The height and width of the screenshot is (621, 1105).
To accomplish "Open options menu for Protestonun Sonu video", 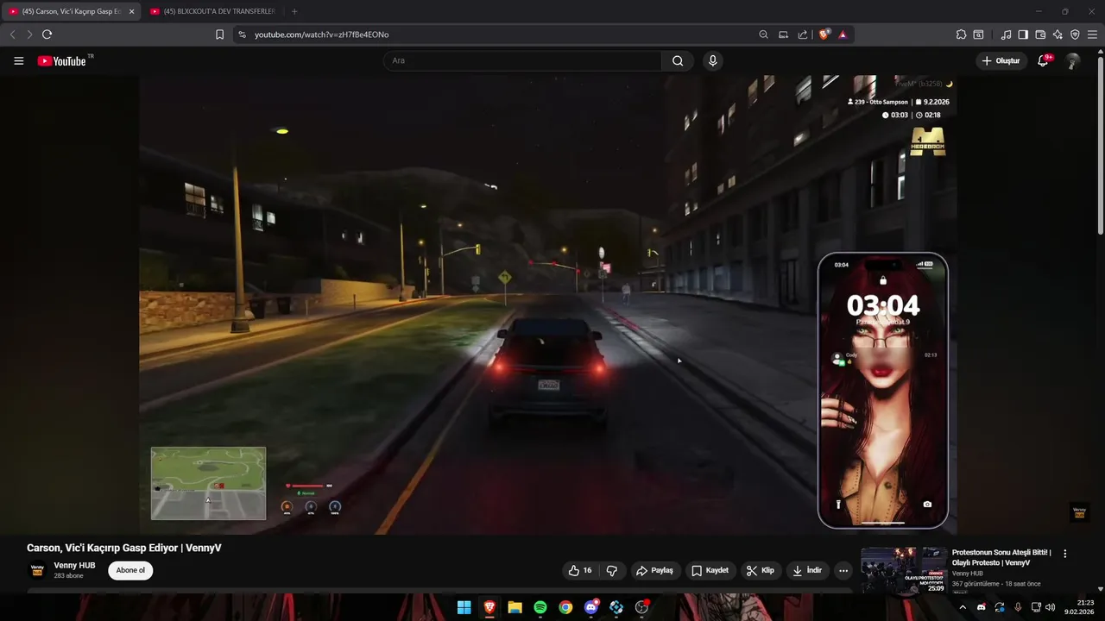I will [1064, 554].
